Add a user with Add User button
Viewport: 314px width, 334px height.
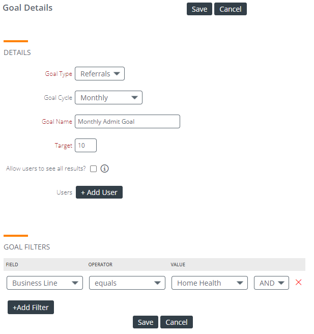99,192
